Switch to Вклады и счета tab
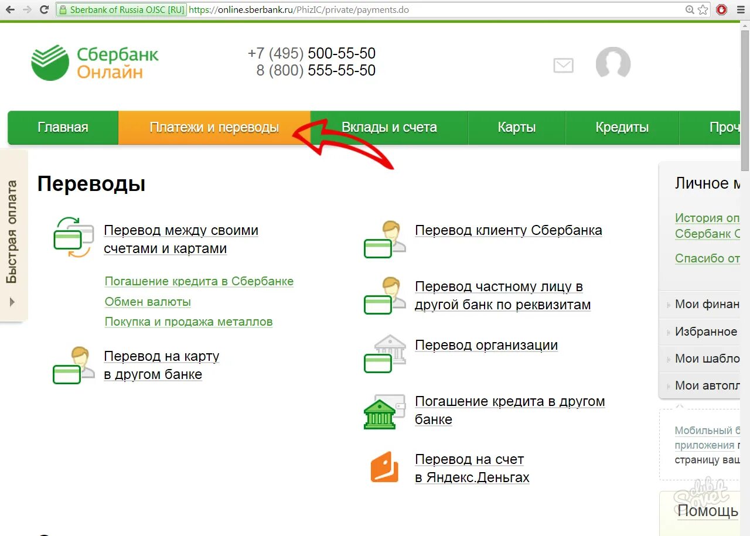 tap(389, 127)
